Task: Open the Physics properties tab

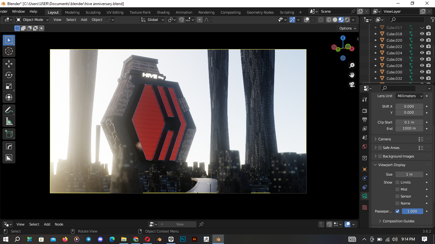Action: tap(365, 178)
